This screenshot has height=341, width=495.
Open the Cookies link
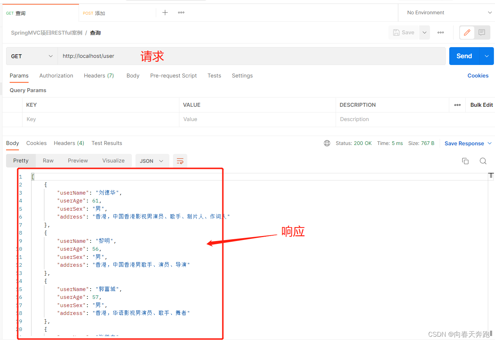478,76
